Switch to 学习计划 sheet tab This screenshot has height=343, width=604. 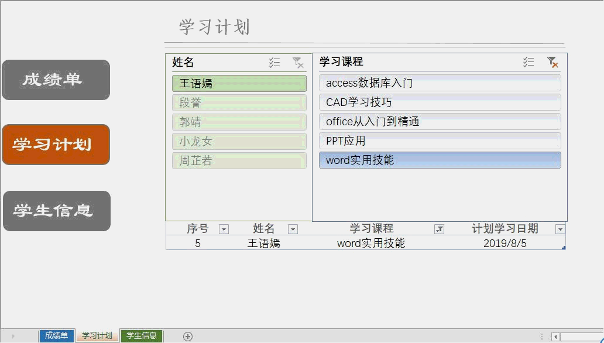pyautogui.click(x=97, y=335)
